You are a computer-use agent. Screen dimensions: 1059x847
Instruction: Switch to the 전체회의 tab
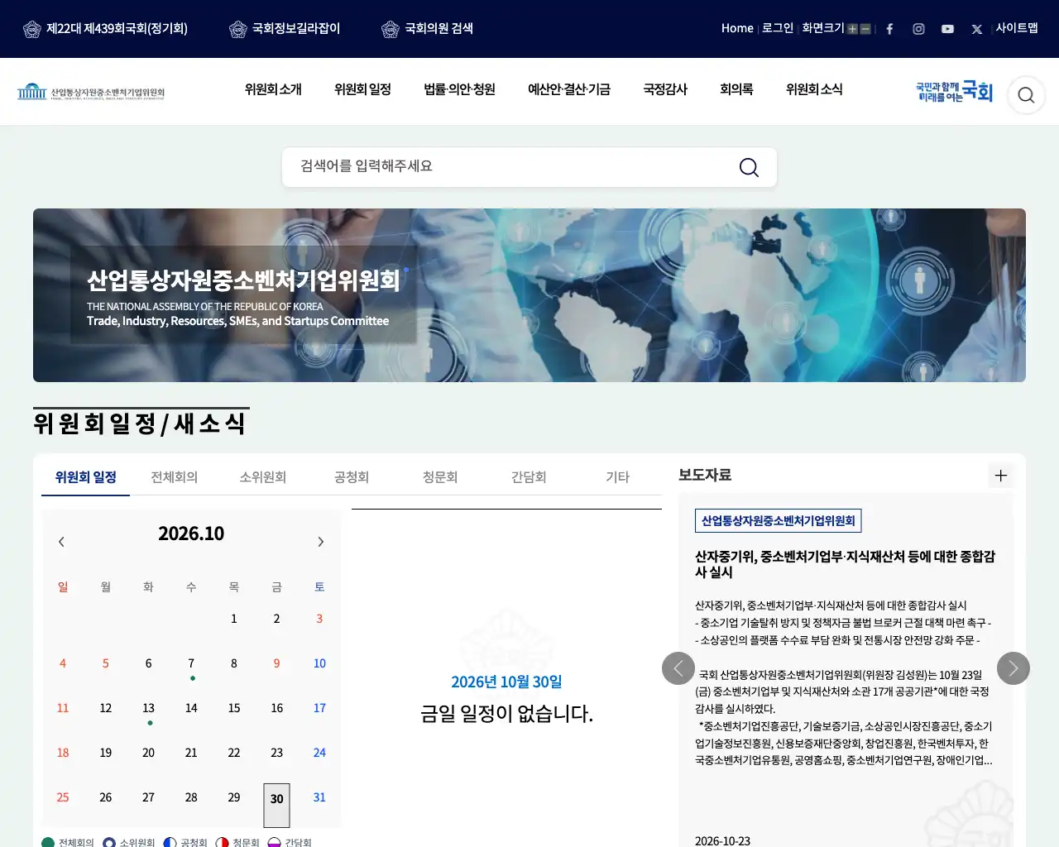point(175,477)
